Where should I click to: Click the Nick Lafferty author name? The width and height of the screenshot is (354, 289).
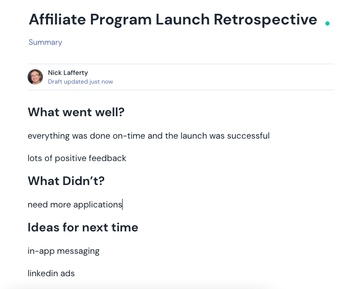(x=68, y=73)
